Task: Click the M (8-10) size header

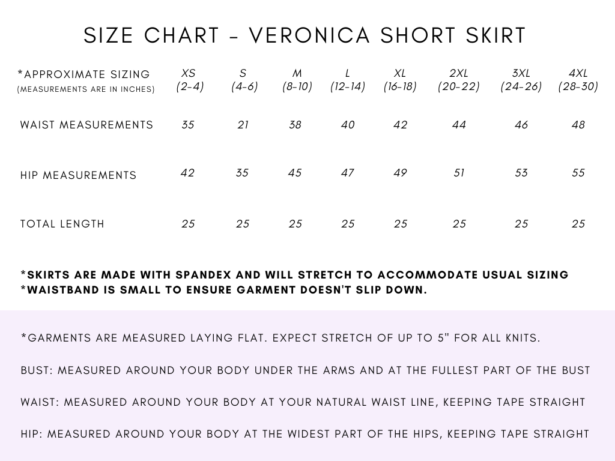Action: [x=297, y=80]
